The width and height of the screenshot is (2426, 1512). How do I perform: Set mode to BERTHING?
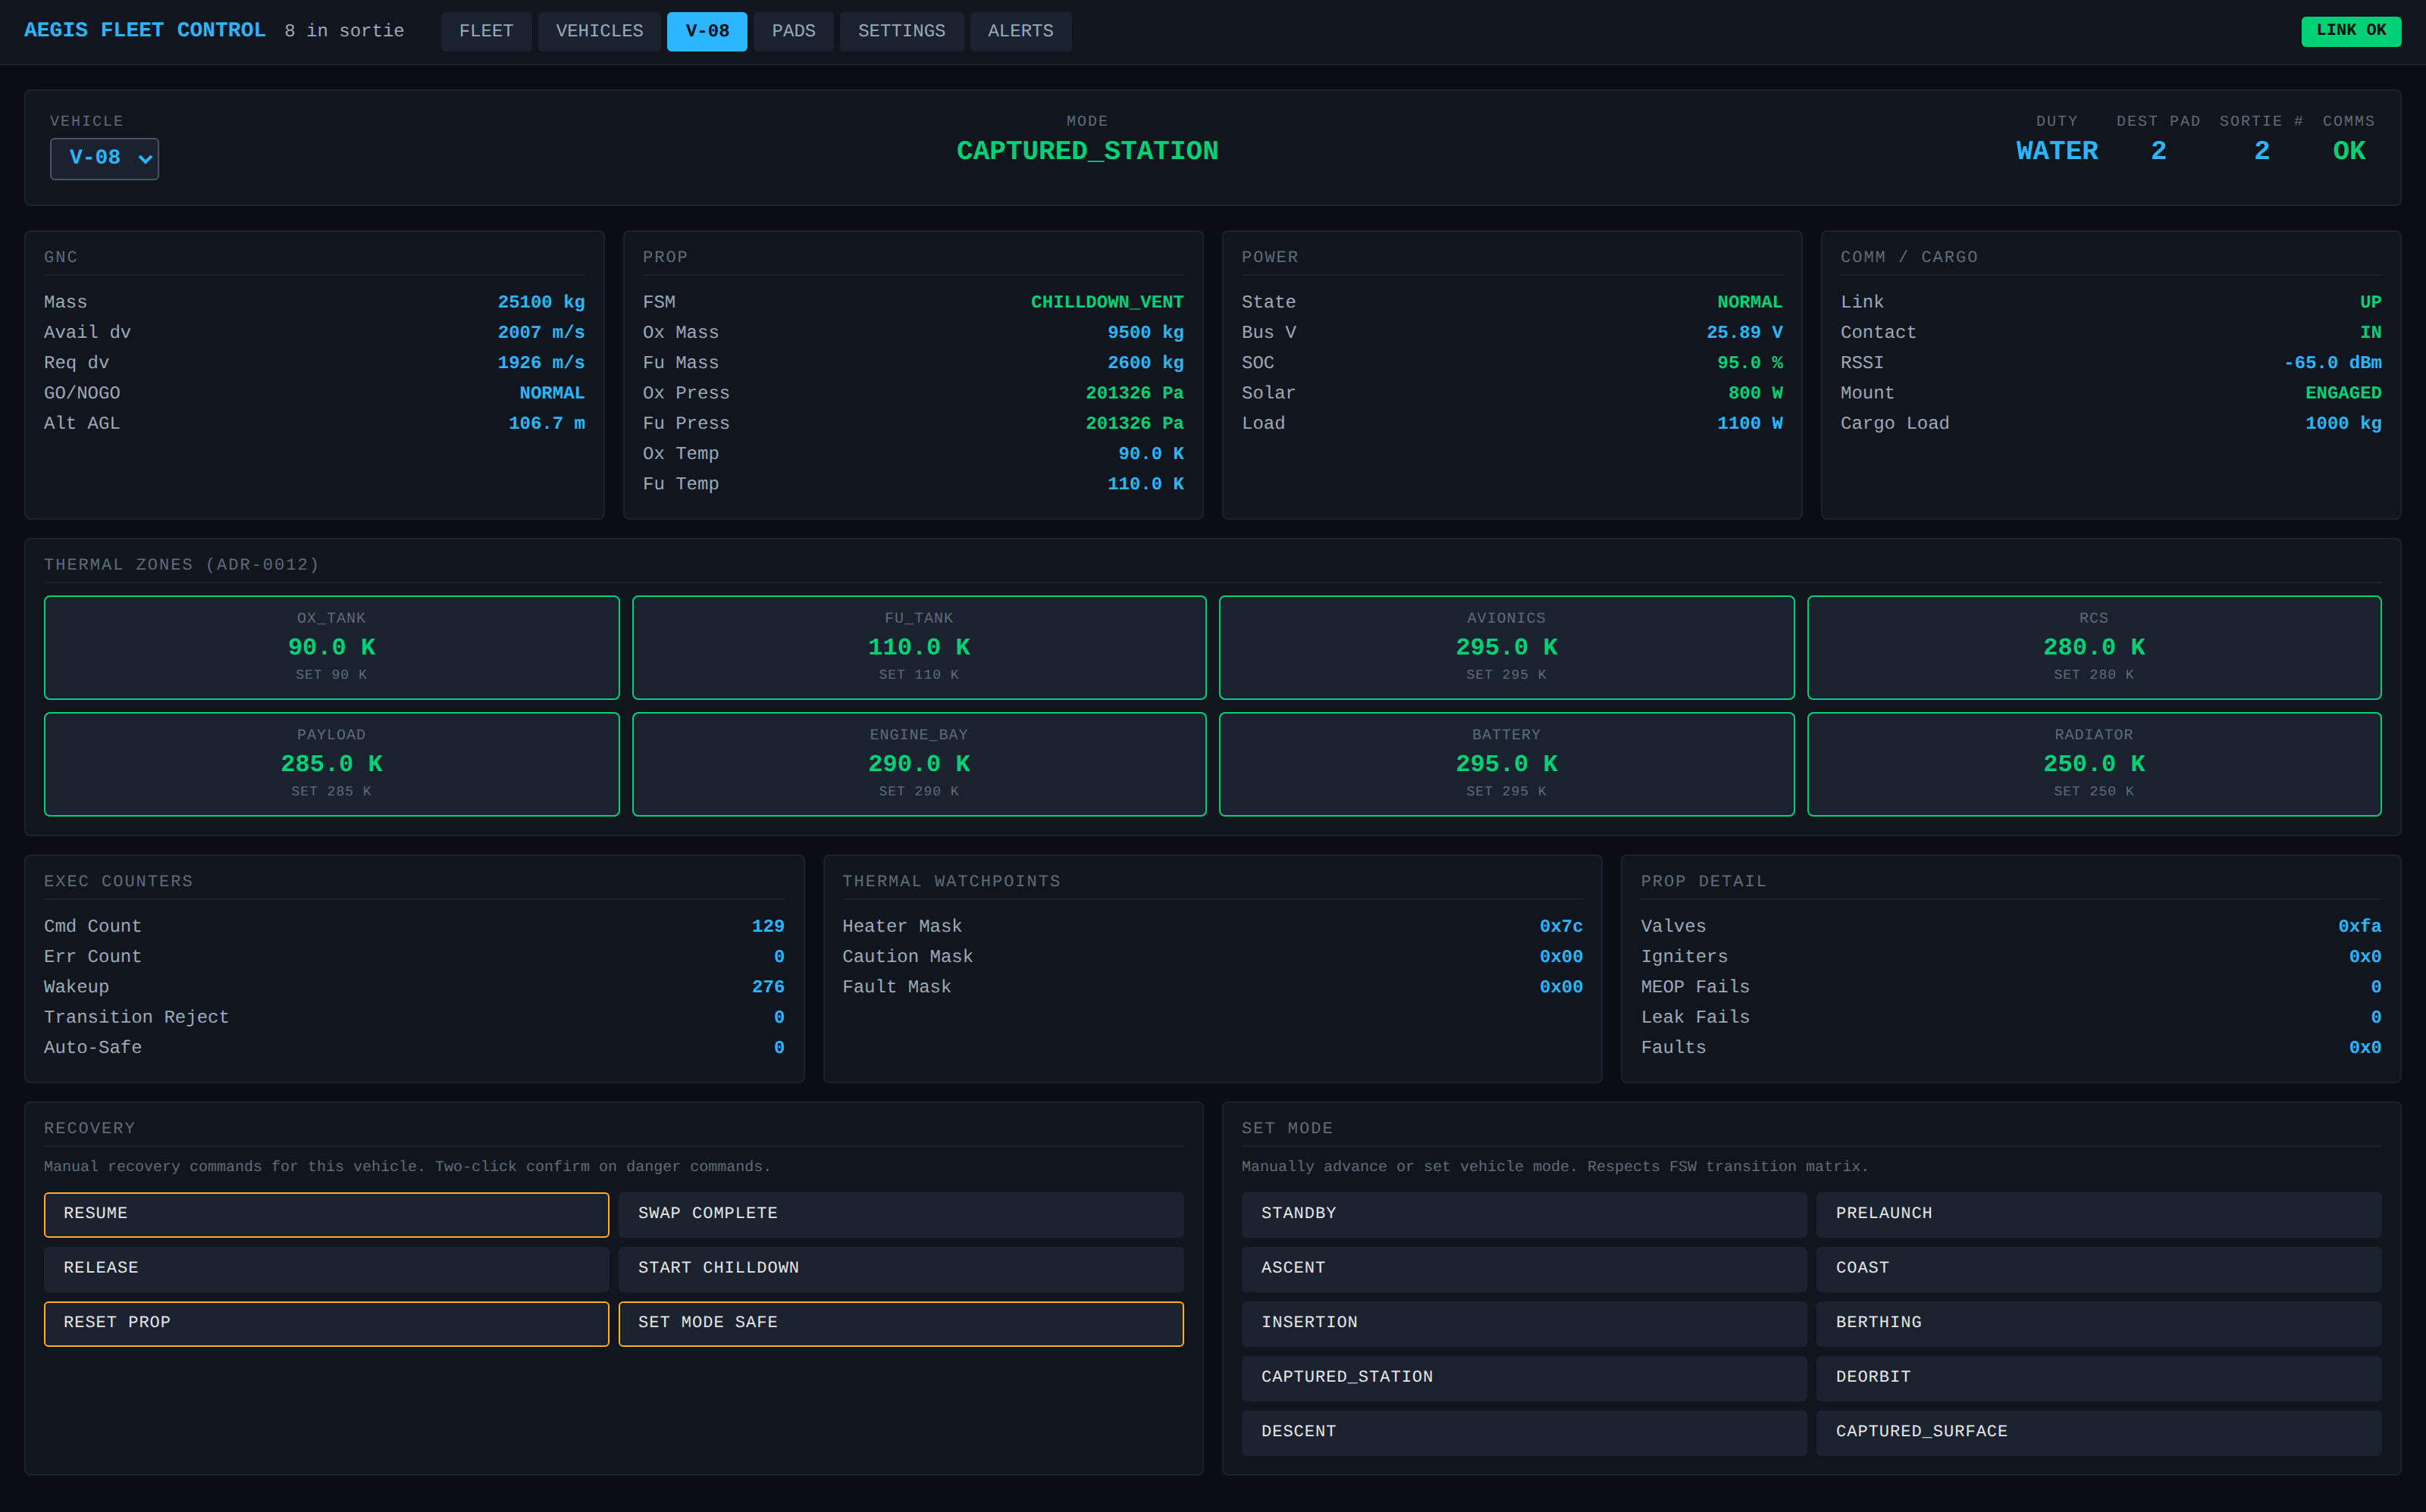pos(2098,1324)
